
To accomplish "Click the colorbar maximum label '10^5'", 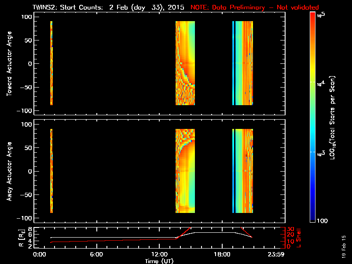I will (321, 15).
